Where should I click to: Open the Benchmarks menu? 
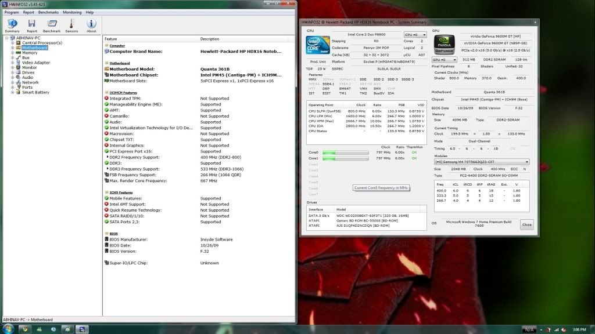click(x=48, y=13)
